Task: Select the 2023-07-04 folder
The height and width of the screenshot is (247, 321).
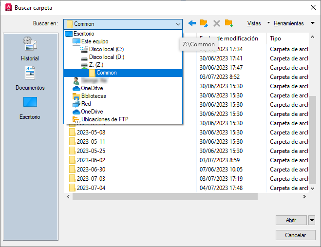Action: coord(91,188)
